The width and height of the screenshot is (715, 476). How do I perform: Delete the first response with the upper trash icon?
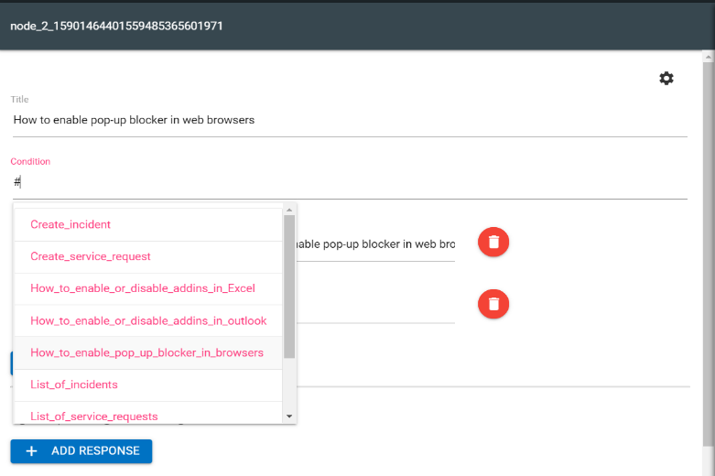pos(493,242)
